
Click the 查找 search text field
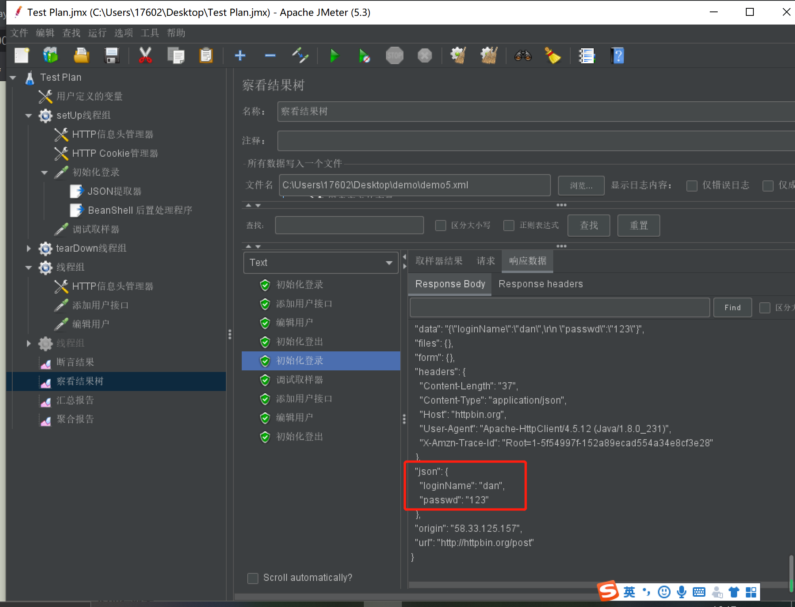350,225
